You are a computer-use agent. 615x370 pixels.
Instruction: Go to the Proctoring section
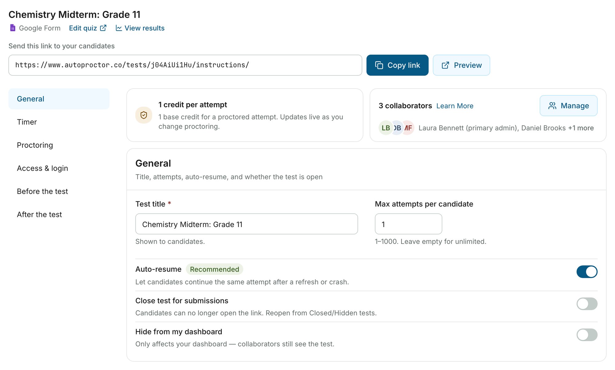59,145
